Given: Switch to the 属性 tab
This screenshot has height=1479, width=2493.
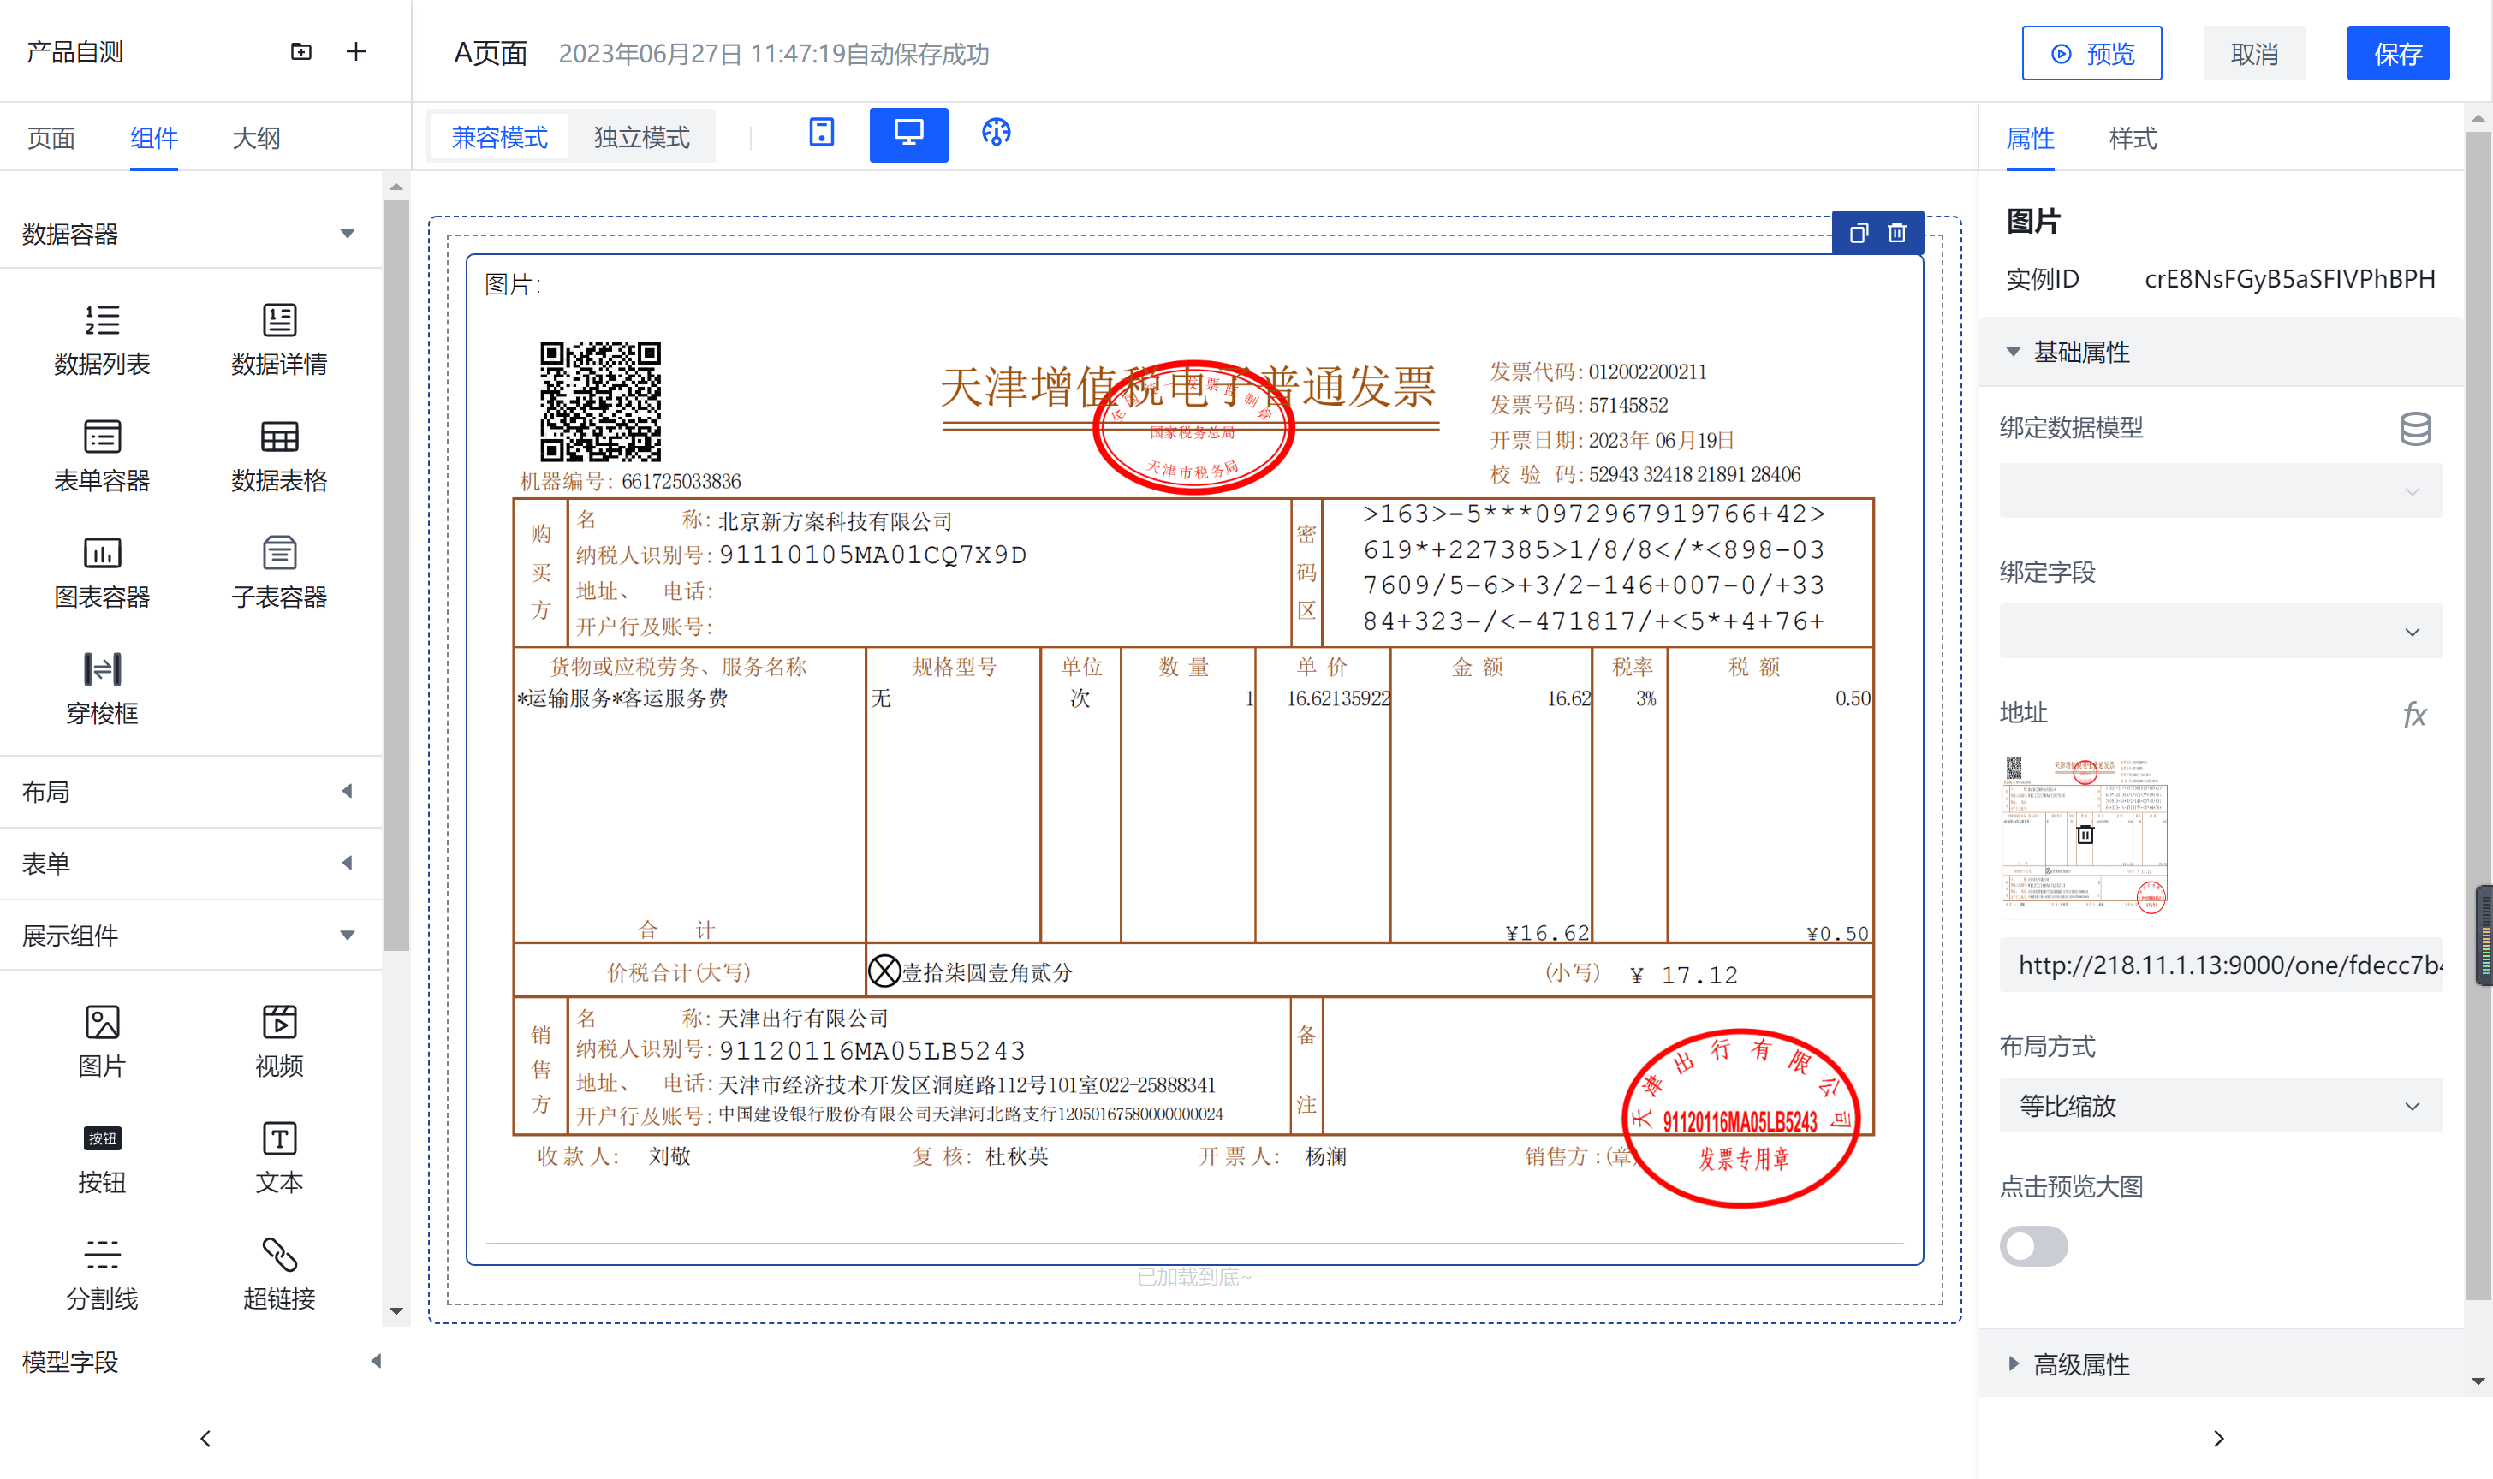Looking at the screenshot, I should (x=2030, y=138).
